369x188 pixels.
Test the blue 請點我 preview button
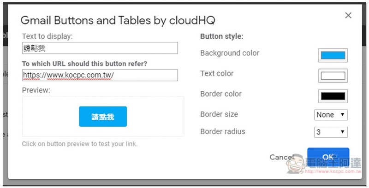coord(103,117)
